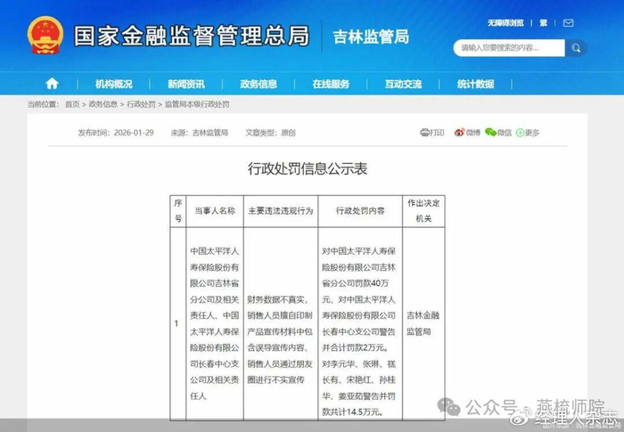Click the 当事人名称 column header
The height and width of the screenshot is (432, 624).
(x=215, y=211)
